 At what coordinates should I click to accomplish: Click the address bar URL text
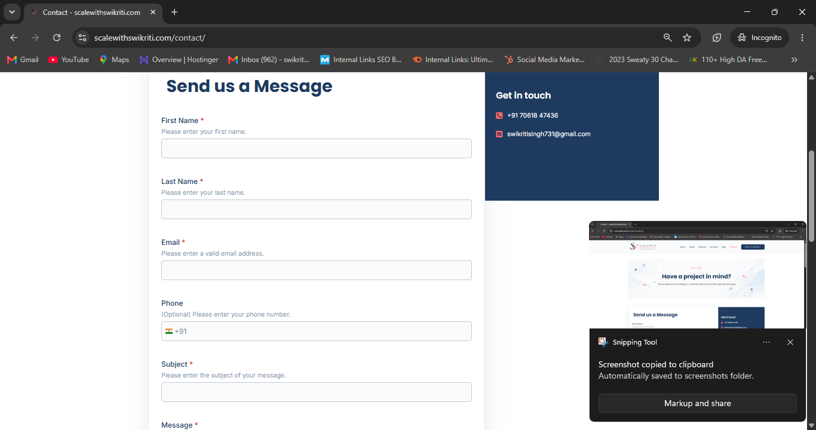[x=150, y=38]
